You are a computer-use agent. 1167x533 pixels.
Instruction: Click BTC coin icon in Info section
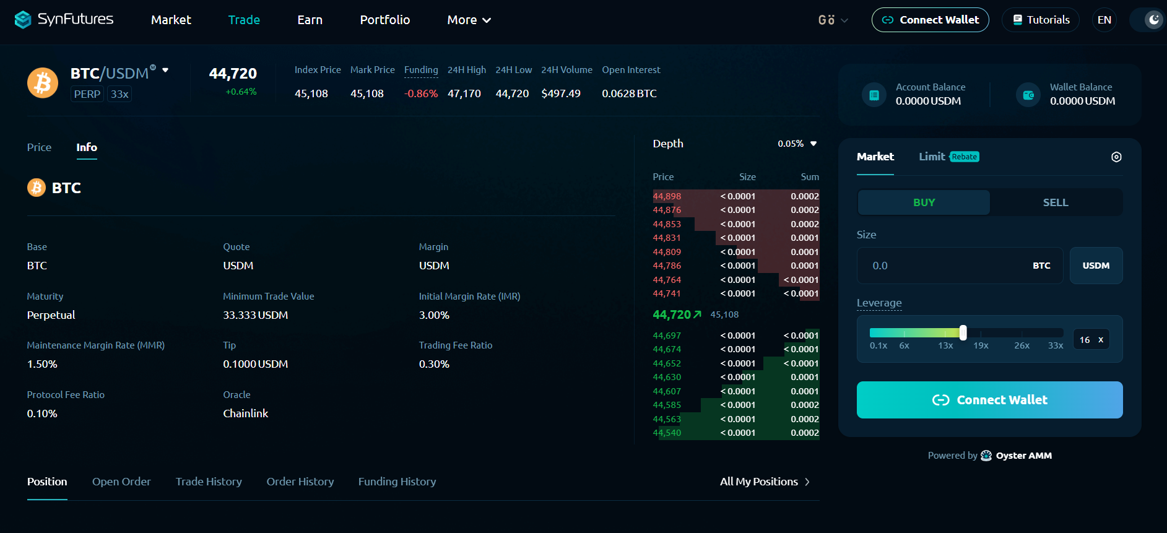coord(37,187)
